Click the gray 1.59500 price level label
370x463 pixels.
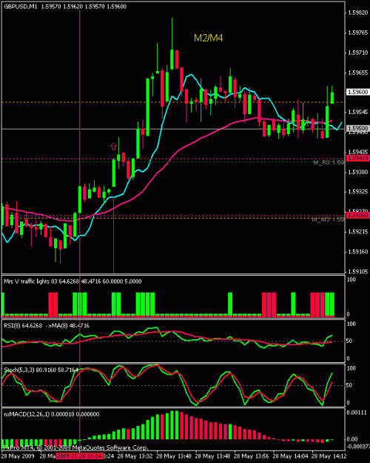click(357, 128)
